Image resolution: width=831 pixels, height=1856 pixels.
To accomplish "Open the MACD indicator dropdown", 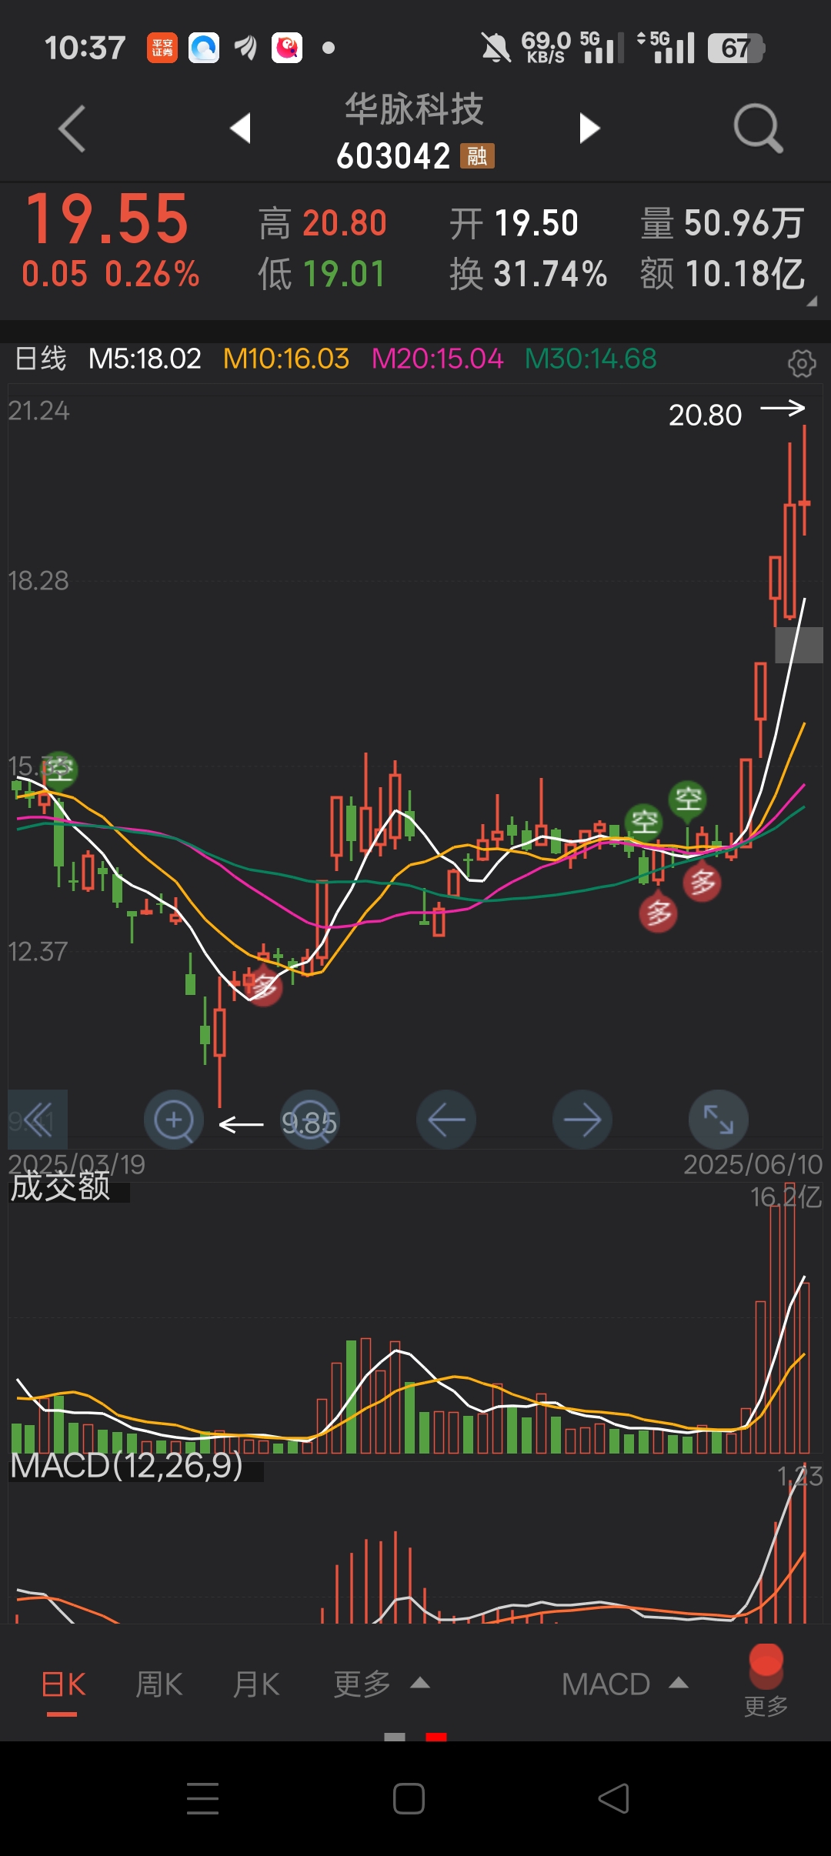I will click(x=625, y=1684).
